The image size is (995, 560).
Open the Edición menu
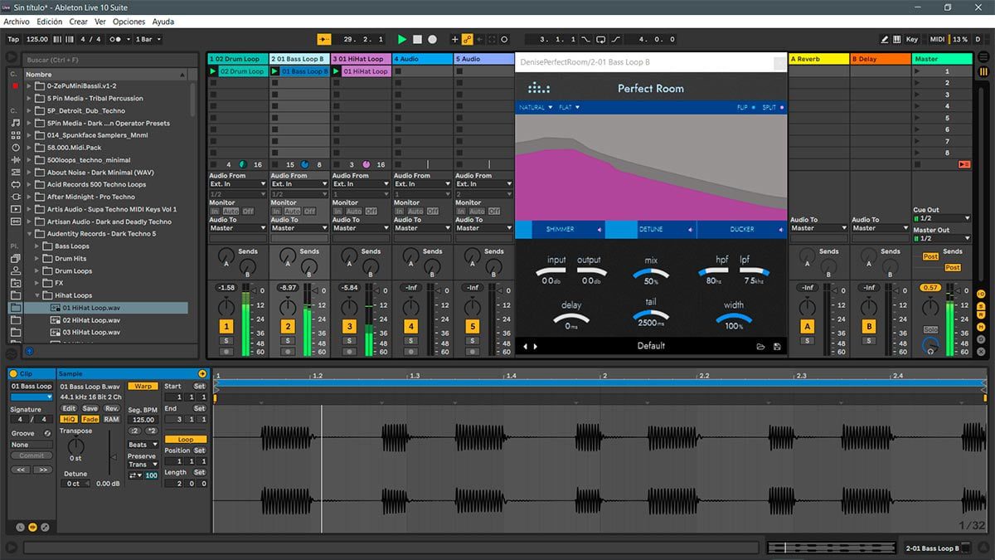[49, 22]
